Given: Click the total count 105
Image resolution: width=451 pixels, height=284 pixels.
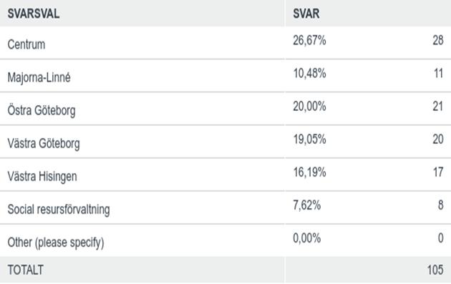Looking at the screenshot, I should (x=435, y=270).
